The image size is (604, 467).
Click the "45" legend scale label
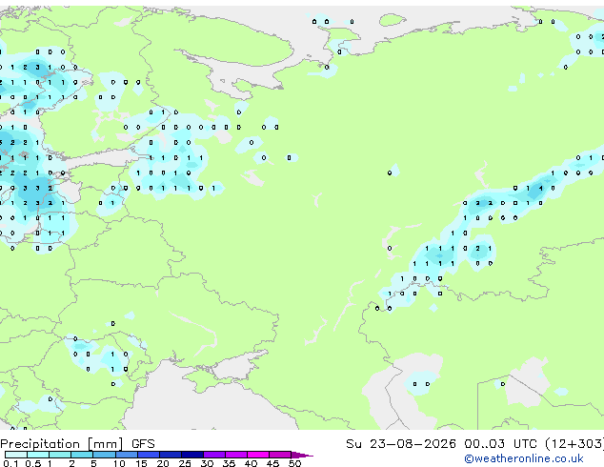pos(272,463)
